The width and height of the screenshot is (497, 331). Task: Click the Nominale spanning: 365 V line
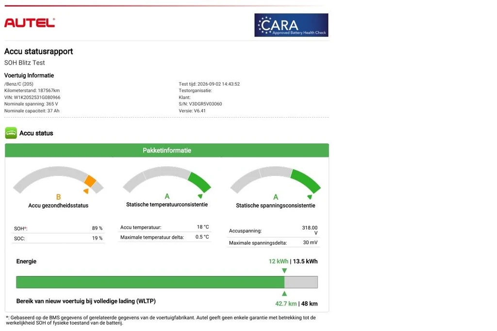coord(31,104)
